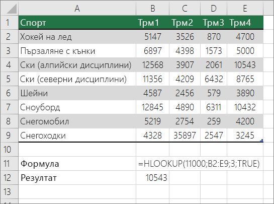
Task: Click the value 10432 in row 7
Action: [245, 107]
